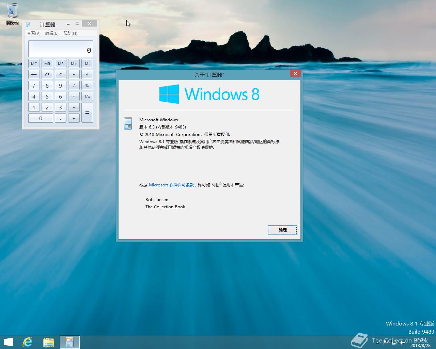This screenshot has width=436, height=349.
Task: Click the calculator icon in About dialog
Action: pyautogui.click(x=128, y=123)
